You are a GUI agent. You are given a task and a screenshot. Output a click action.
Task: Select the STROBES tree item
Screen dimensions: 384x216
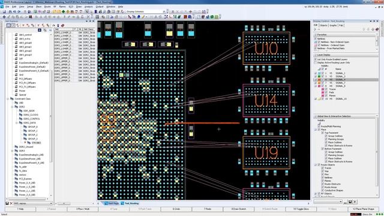point(36,143)
